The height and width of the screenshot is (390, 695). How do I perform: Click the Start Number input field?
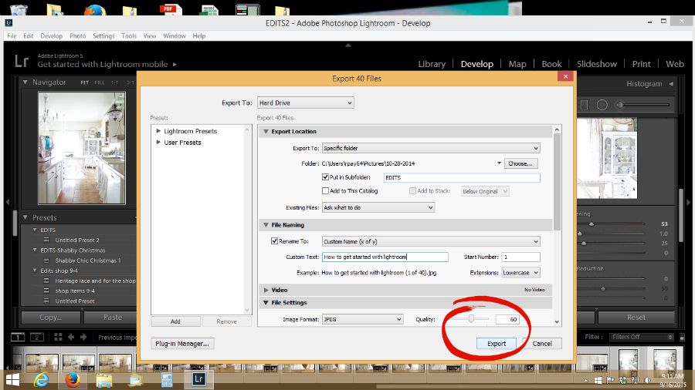520,257
